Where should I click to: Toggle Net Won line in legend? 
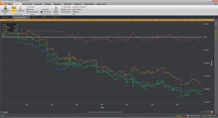coord(91,112)
